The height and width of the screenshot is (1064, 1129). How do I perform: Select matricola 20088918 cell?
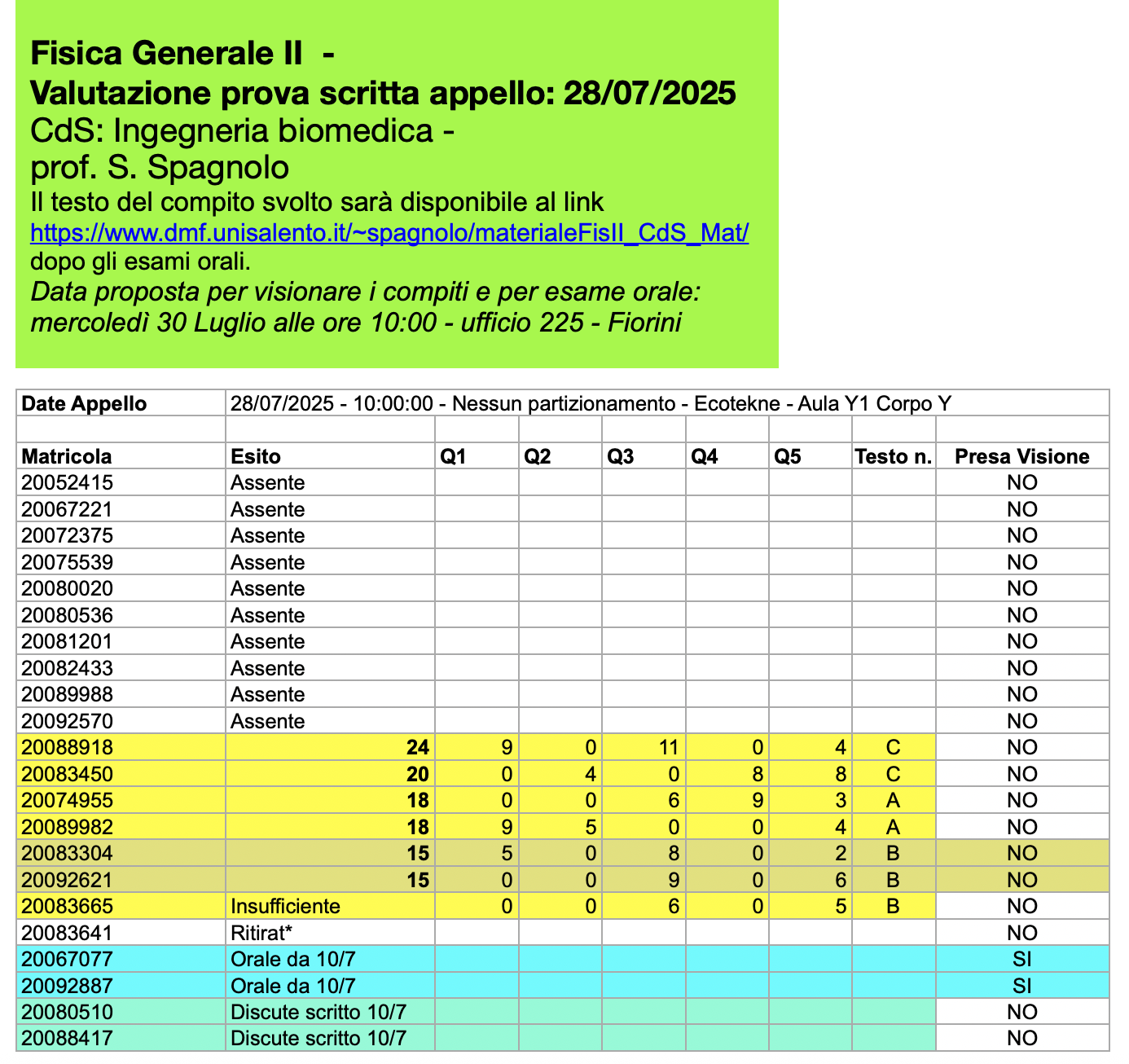[67, 747]
